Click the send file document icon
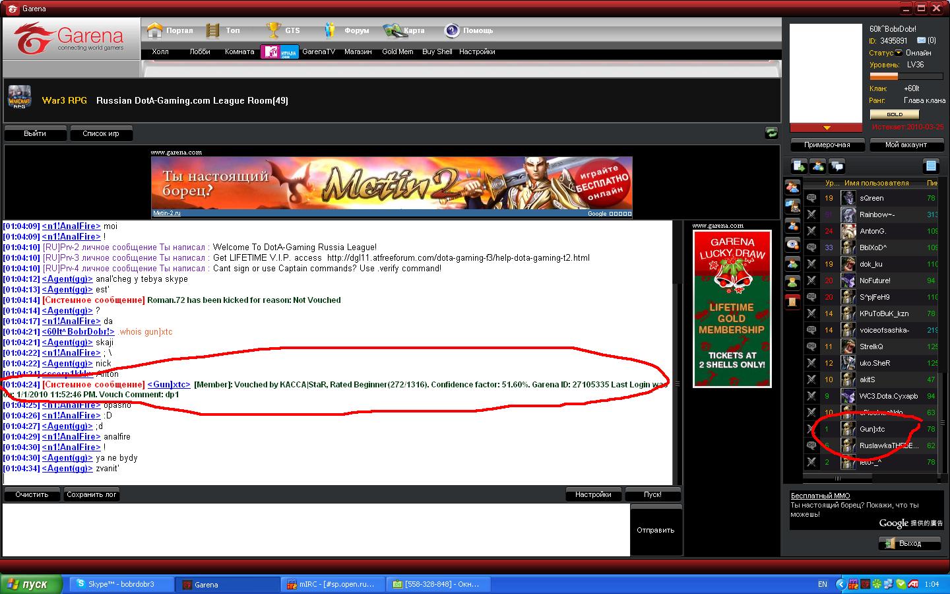This screenshot has height=594, width=950. click(799, 166)
